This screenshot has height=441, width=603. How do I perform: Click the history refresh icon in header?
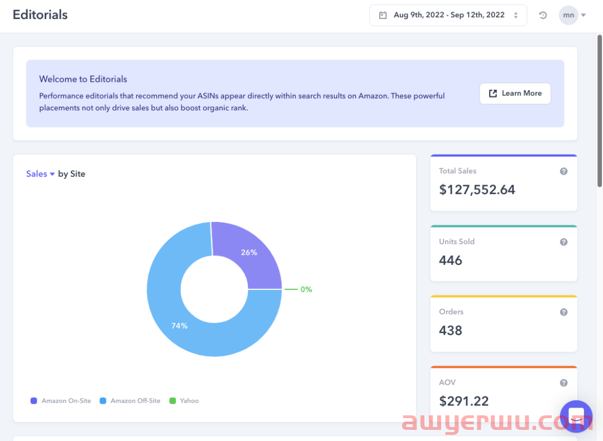543,15
